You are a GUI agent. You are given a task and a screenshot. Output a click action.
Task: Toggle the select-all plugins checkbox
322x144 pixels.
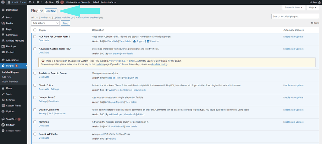point(35,30)
